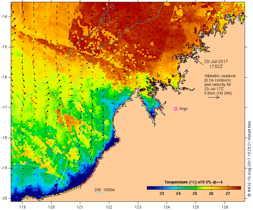Click the latitude axis label '-17'
The image size is (253, 210).
point(4,107)
